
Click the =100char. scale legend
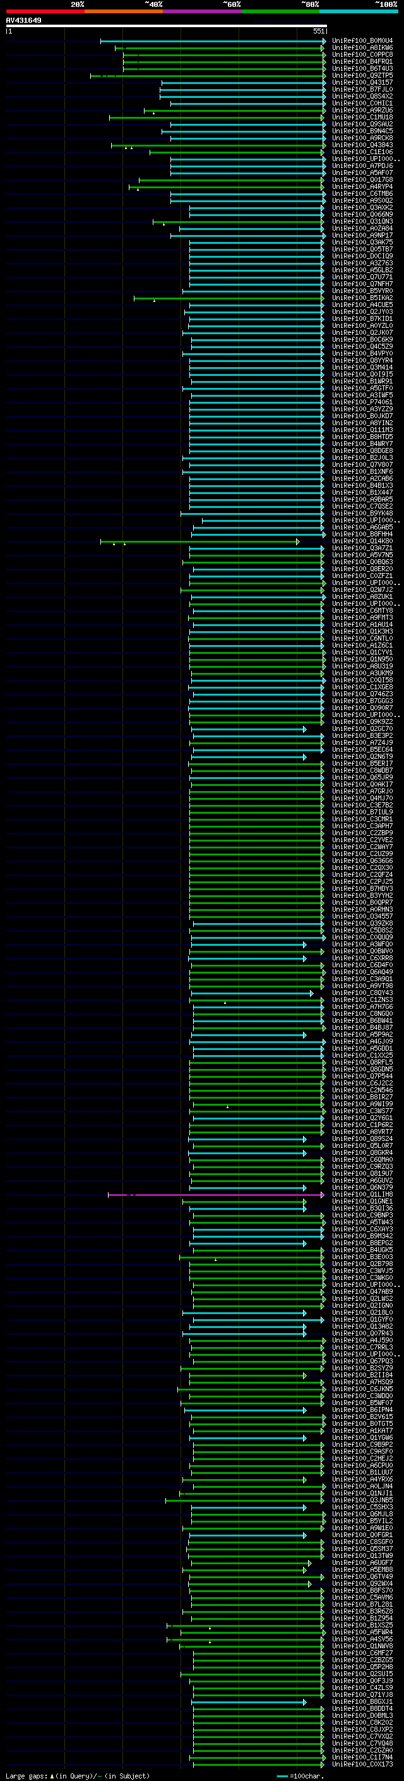tap(300, 1775)
